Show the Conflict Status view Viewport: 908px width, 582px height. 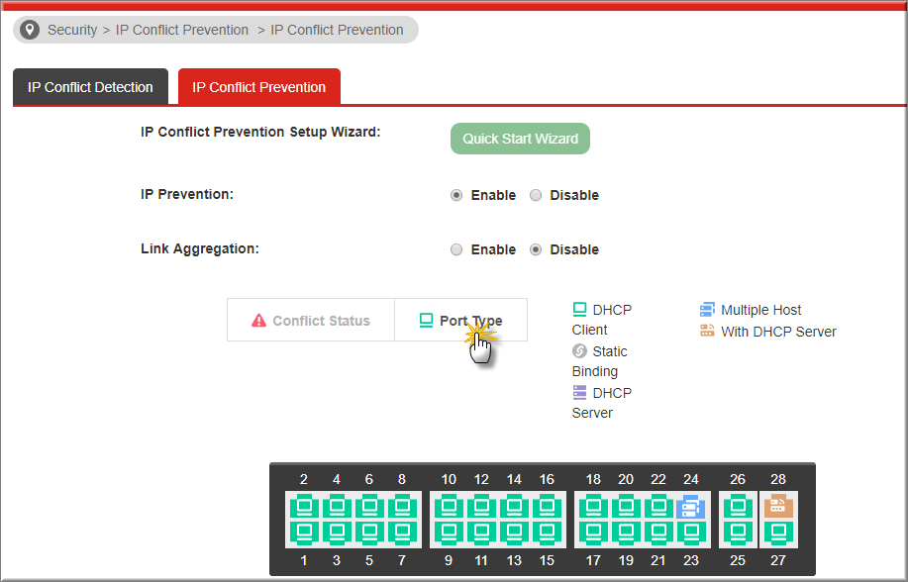coord(311,321)
